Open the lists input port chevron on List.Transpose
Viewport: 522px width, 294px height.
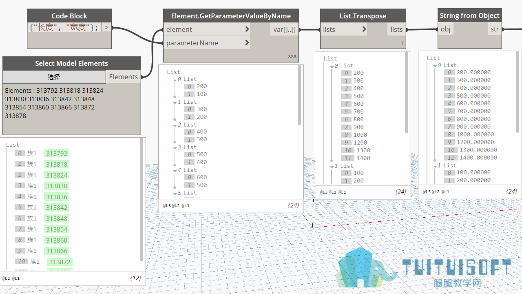click(x=364, y=29)
